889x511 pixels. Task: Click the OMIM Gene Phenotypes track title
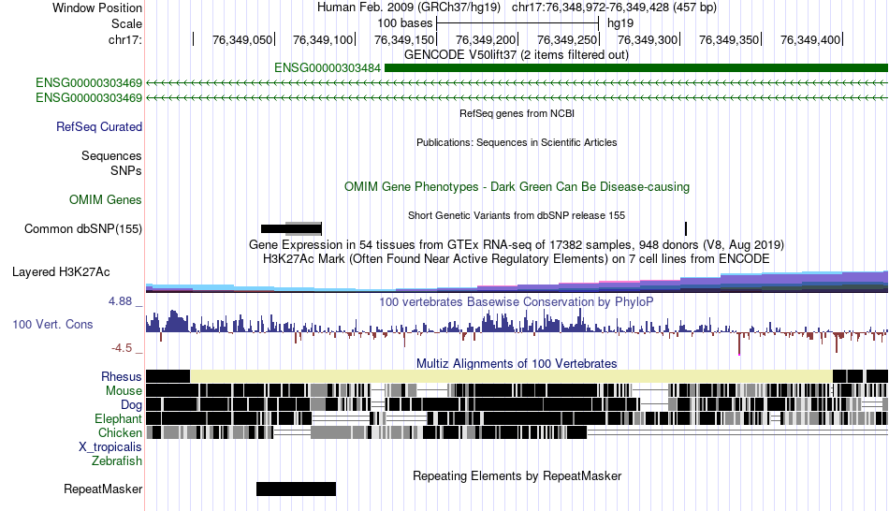coord(517,186)
